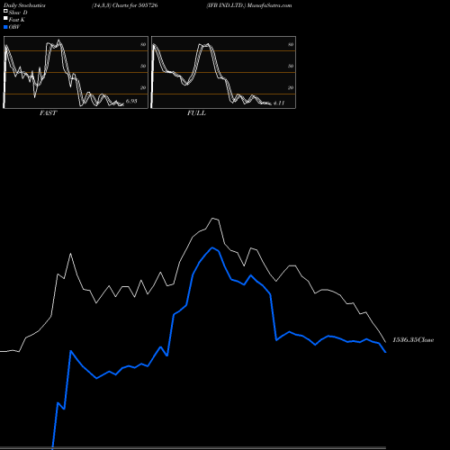This screenshot has width=450, height=450.
Task: Click the 'Fast K' legend text
Action: tap(16, 20)
